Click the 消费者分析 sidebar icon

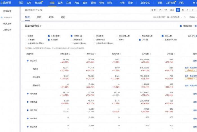[1, 17]
